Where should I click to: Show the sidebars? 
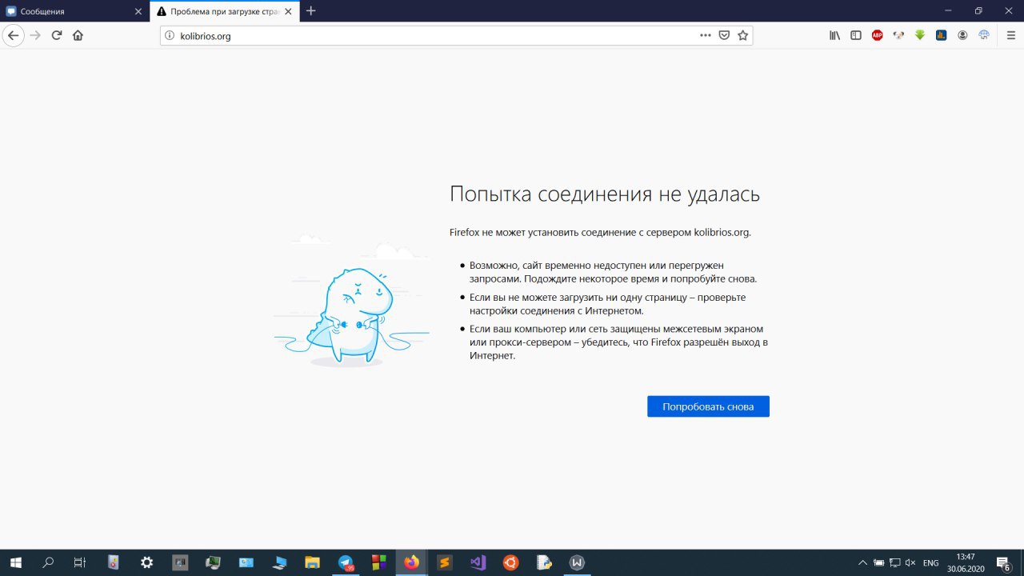click(x=856, y=35)
